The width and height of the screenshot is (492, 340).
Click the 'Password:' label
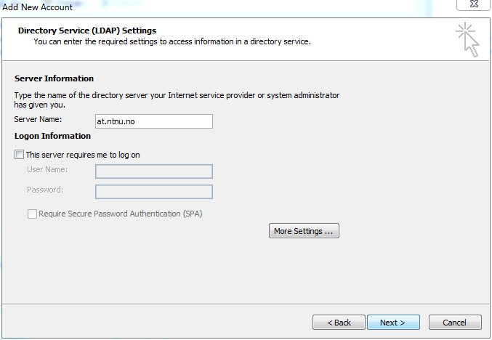(45, 190)
